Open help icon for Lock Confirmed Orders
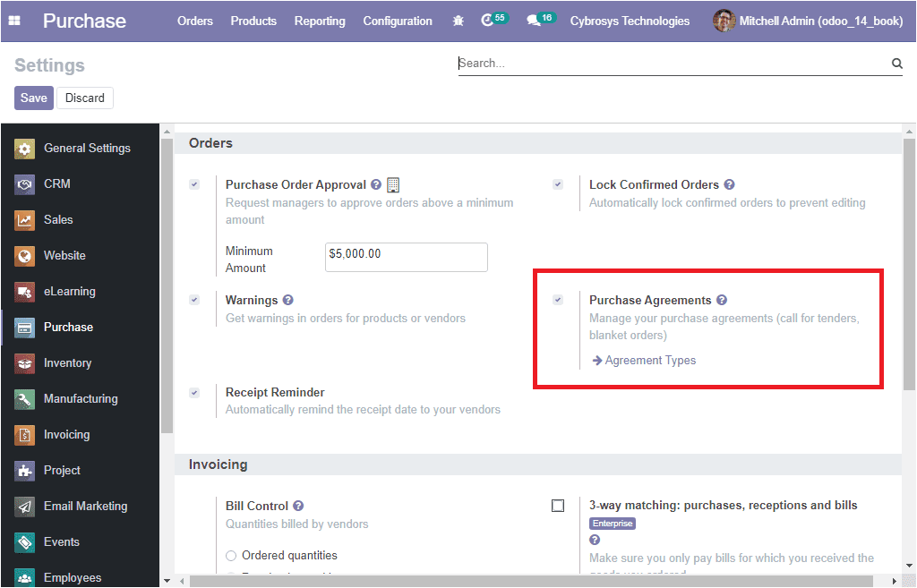Image resolution: width=917 pixels, height=588 pixels. pyautogui.click(x=729, y=184)
